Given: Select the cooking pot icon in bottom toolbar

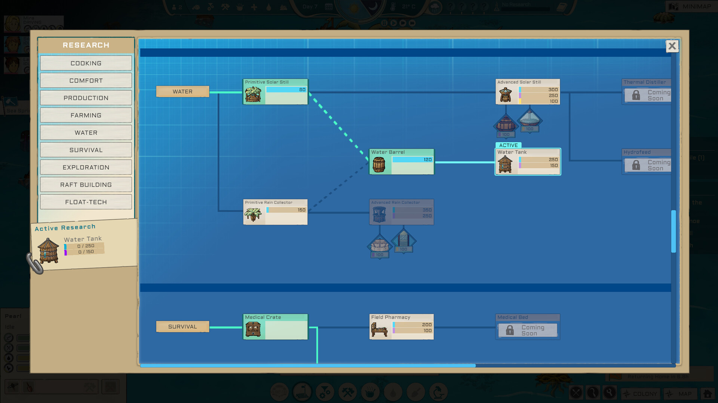Looking at the screenshot, I should (370, 392).
